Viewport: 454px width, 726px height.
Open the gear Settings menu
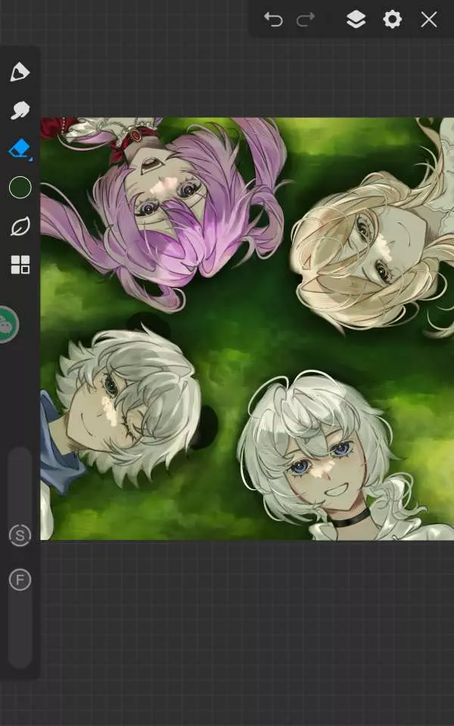392,20
